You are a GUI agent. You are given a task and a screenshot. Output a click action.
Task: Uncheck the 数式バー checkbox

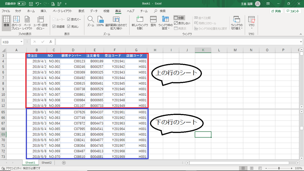(x=69, y=20)
